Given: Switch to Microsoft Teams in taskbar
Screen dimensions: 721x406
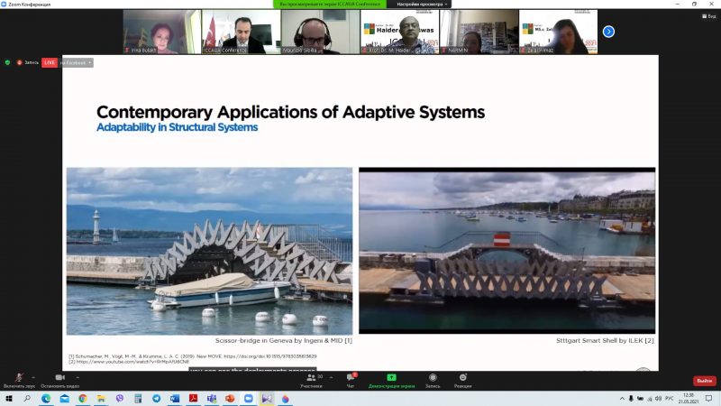Looking at the screenshot, I should tap(212, 399).
